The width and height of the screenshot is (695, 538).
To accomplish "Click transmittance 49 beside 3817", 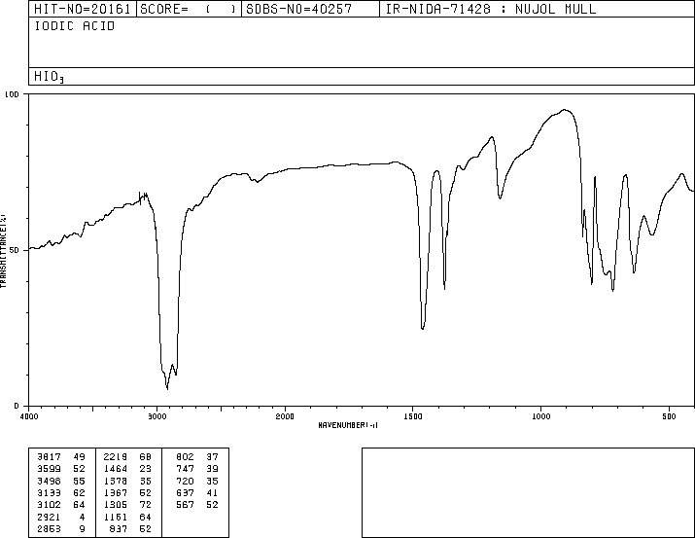I will (79, 457).
